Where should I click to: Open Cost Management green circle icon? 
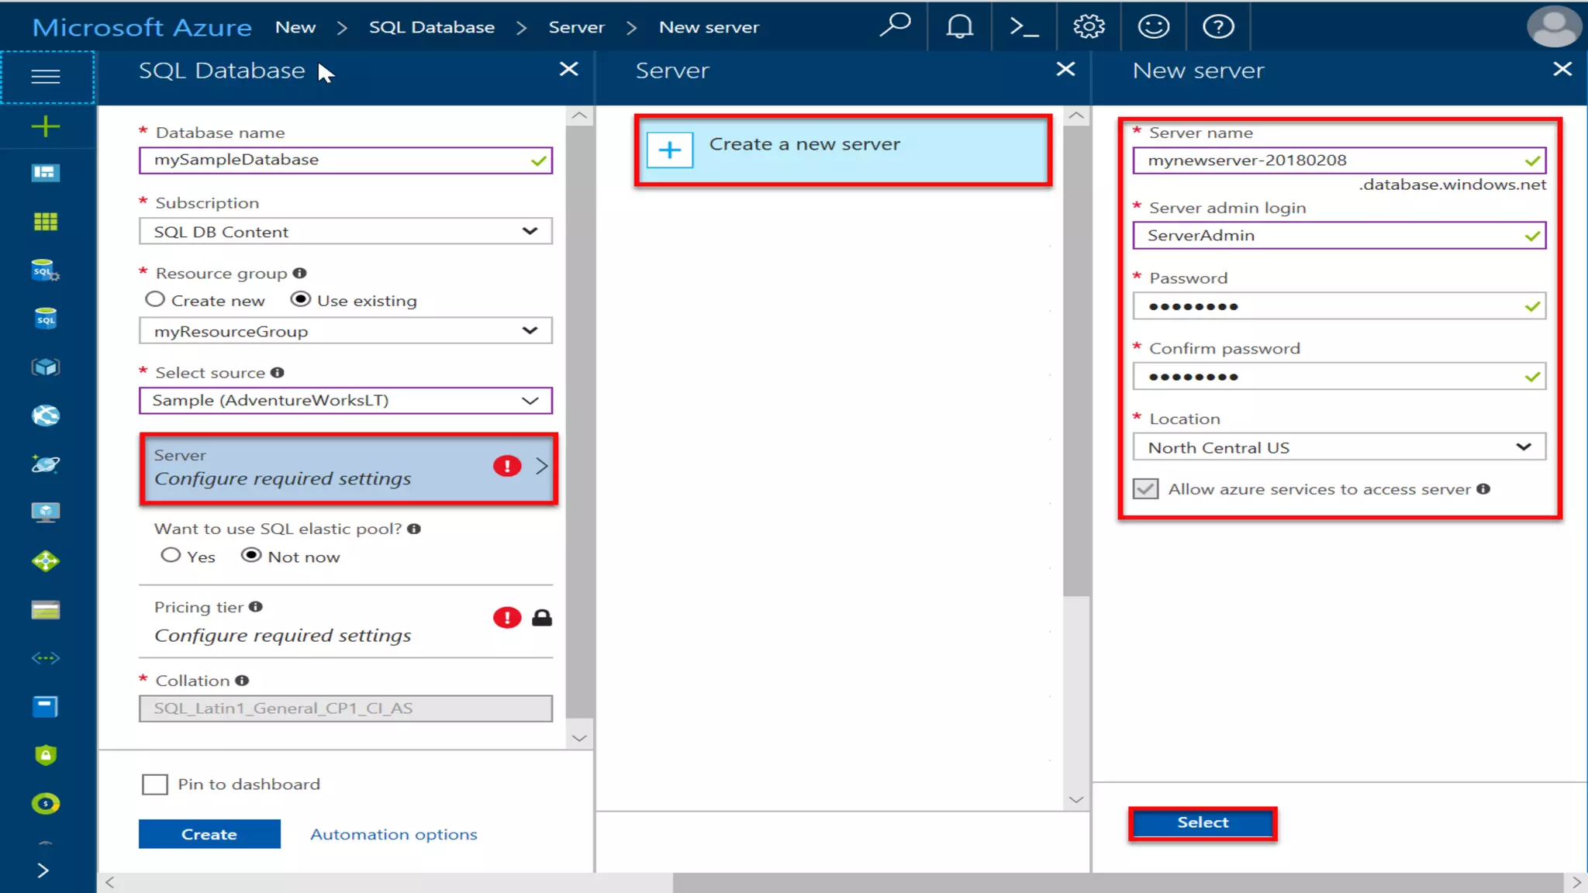46,803
